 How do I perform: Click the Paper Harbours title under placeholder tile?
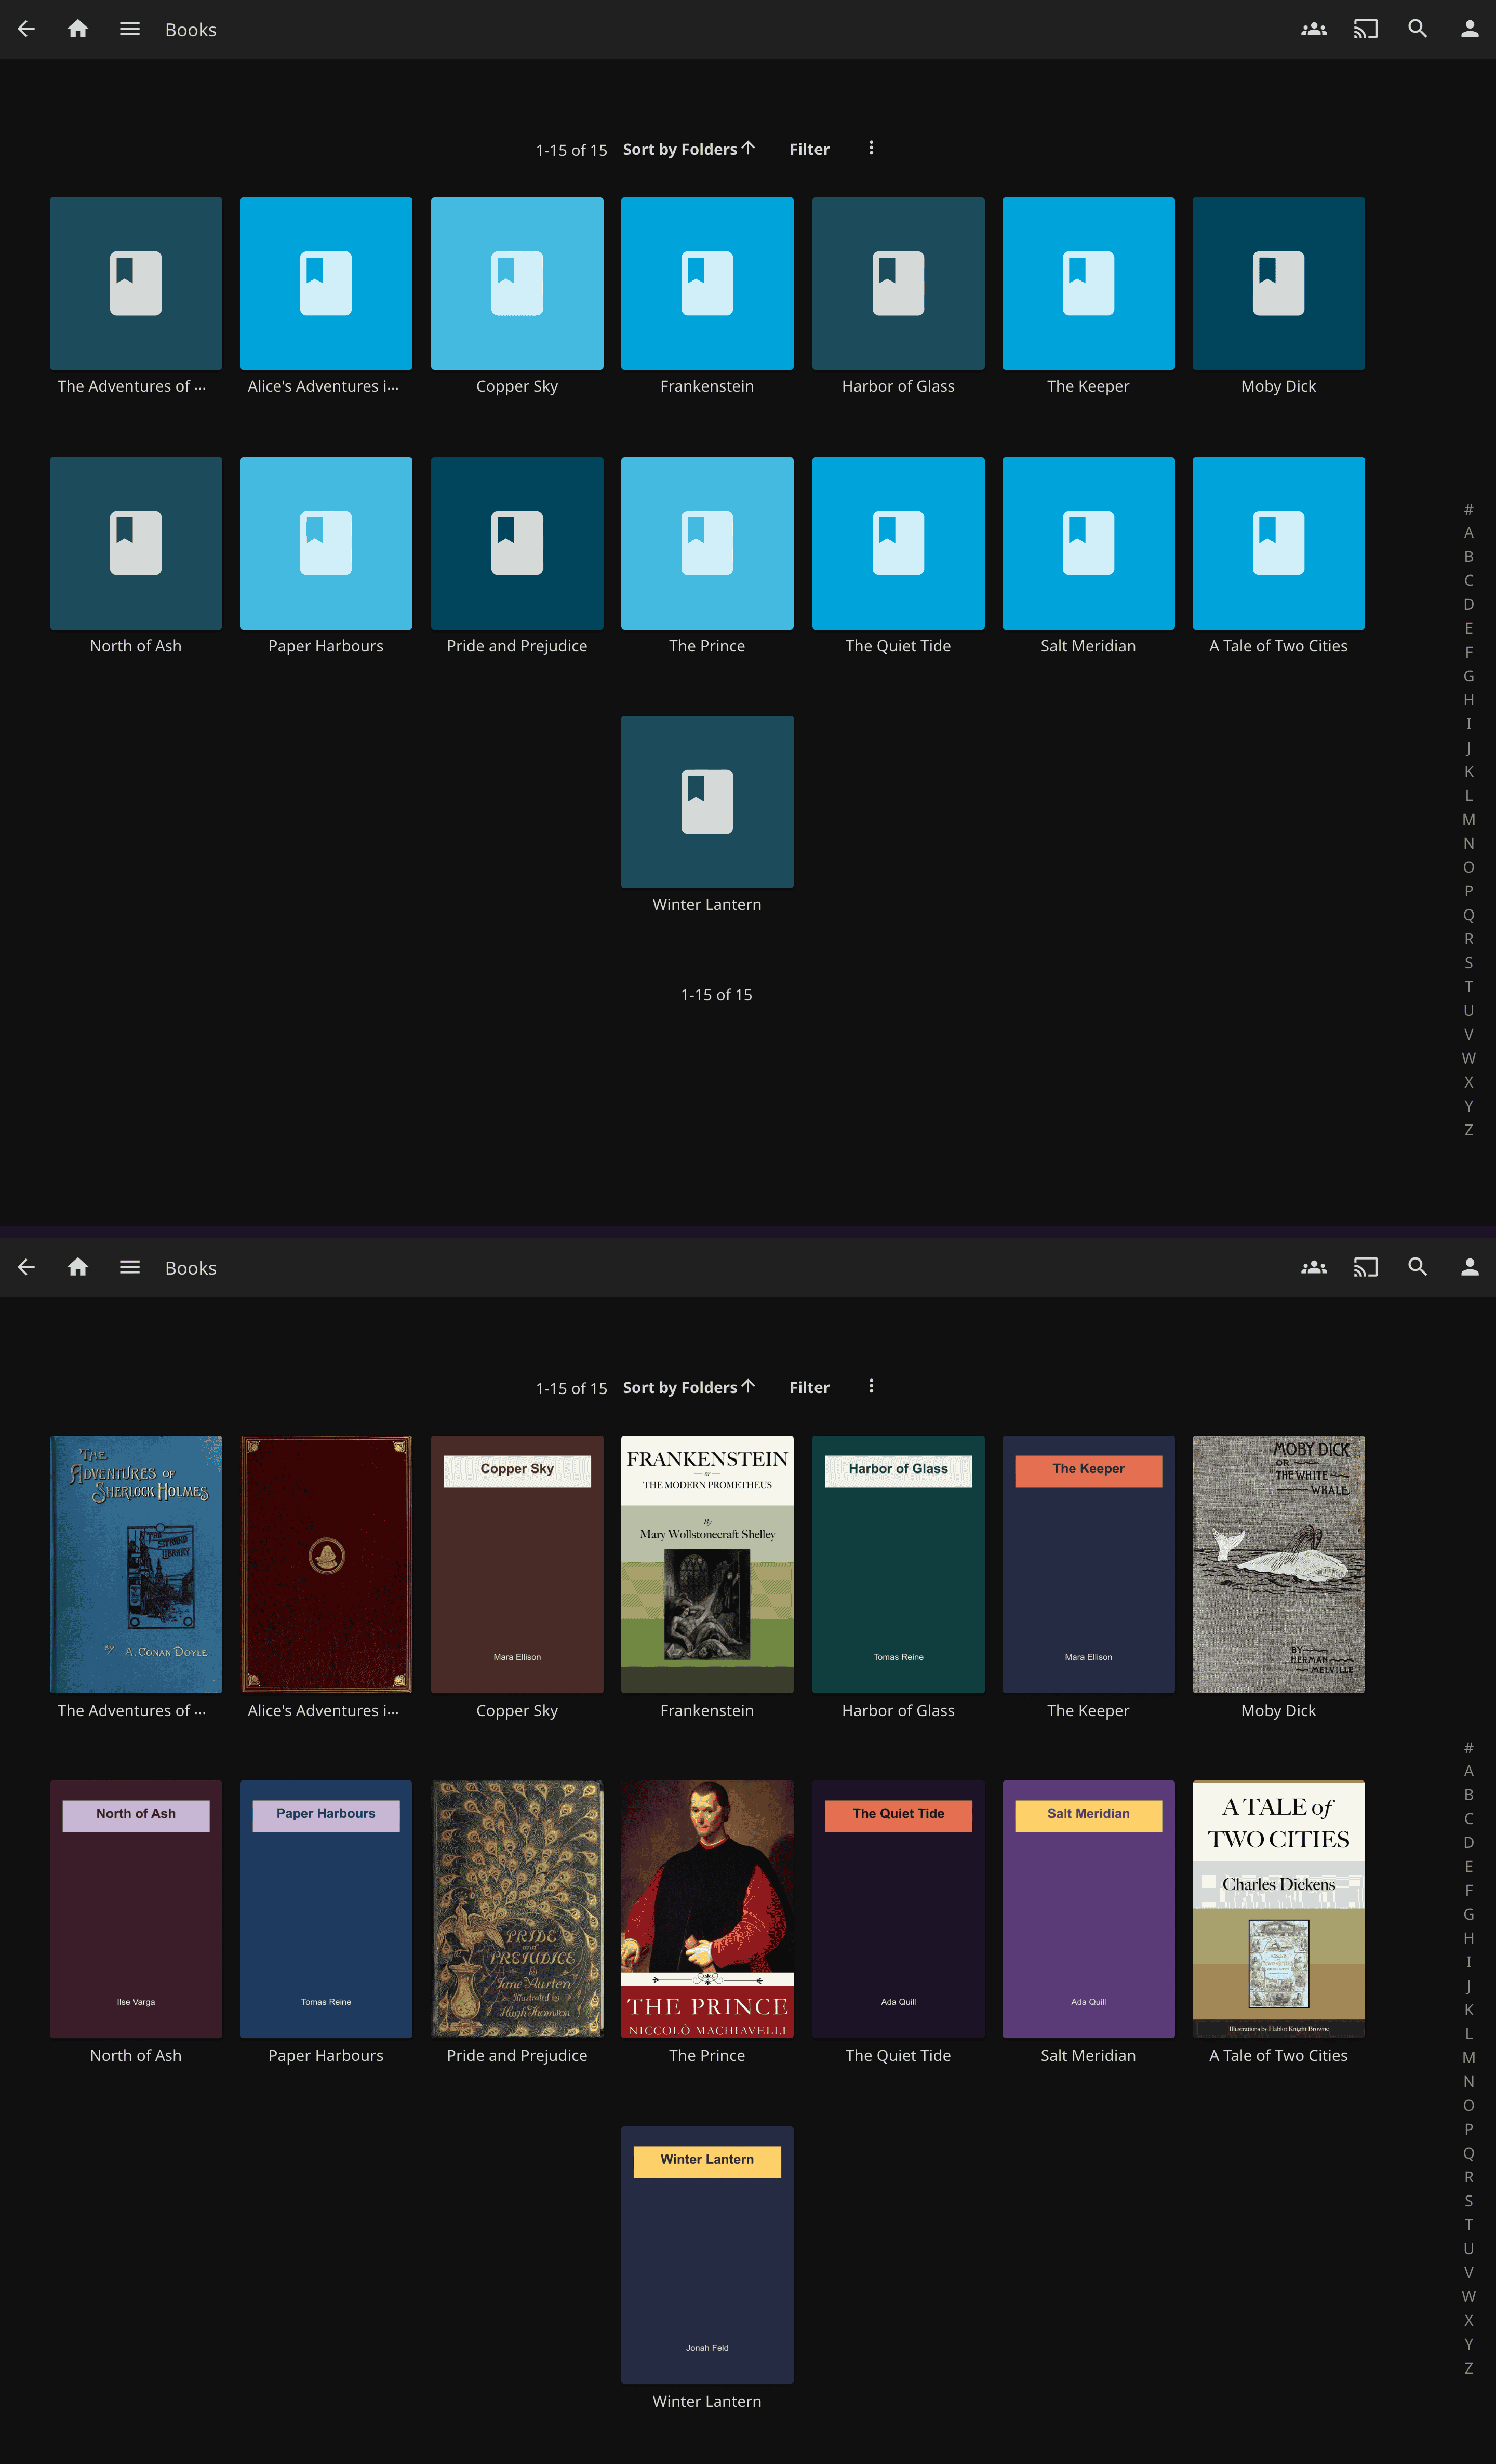pos(326,646)
